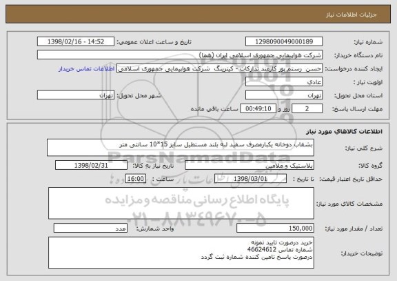
Task: Click the request creator name field
Action: [219, 68]
